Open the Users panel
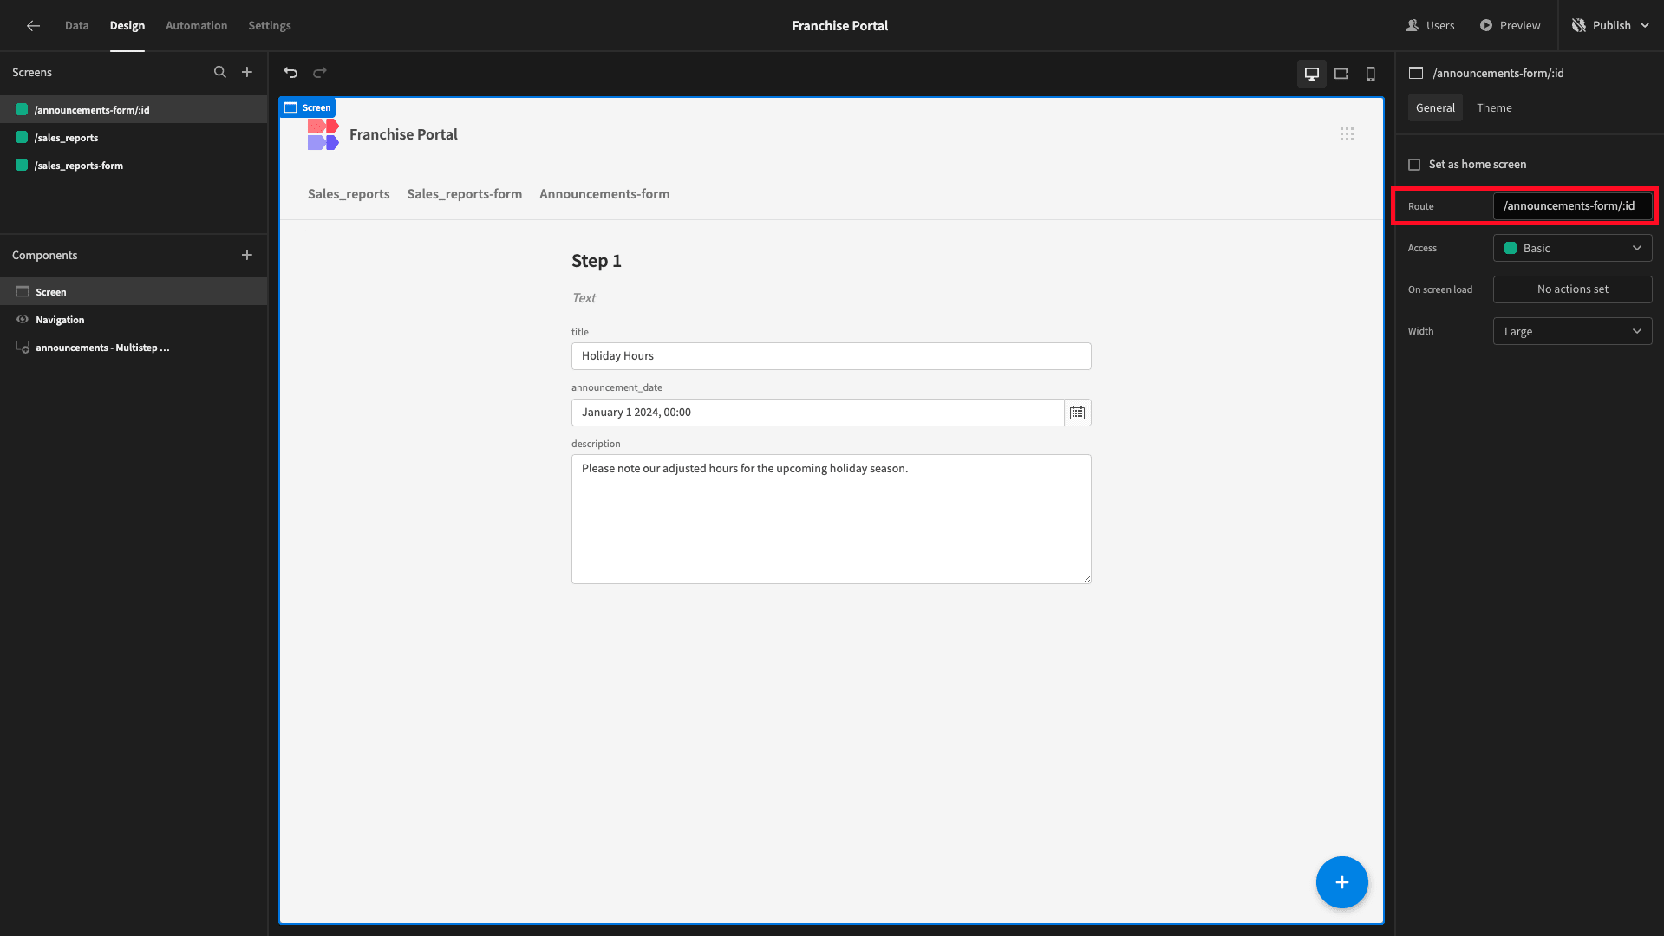Screen dimensions: 1664x936 tap(1430, 26)
